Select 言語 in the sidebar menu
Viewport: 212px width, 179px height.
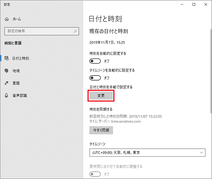tap(16, 83)
